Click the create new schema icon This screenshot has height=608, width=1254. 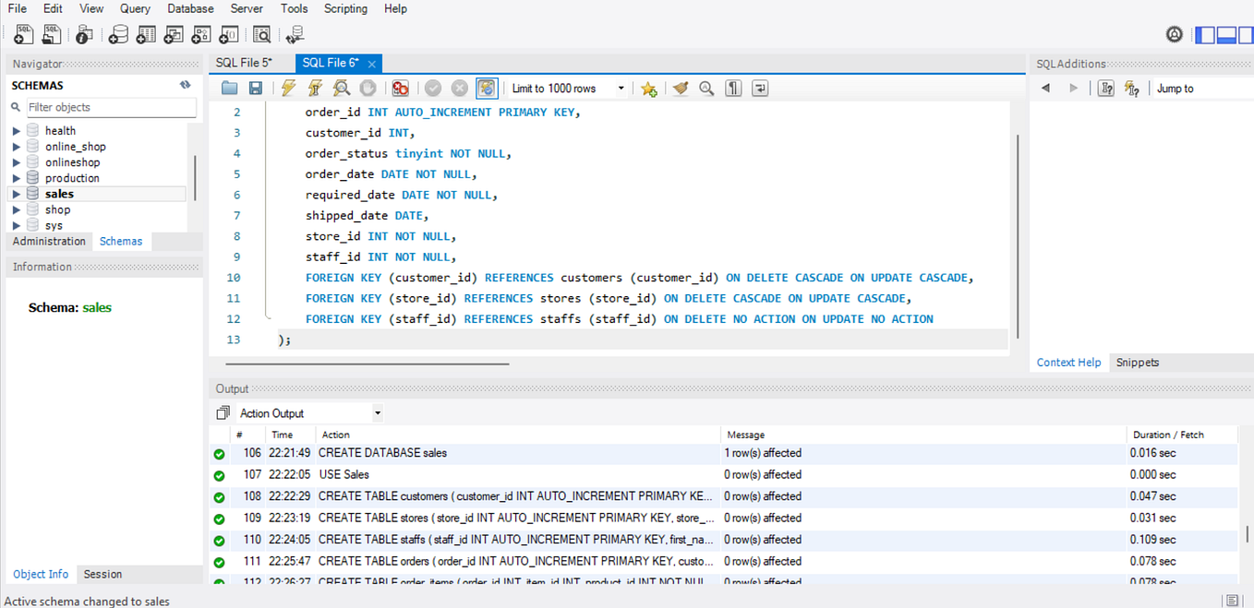pos(118,34)
